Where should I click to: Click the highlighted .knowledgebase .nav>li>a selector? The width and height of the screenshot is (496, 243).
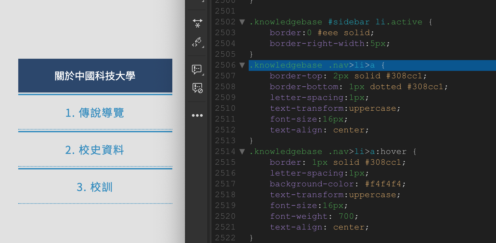(x=317, y=65)
